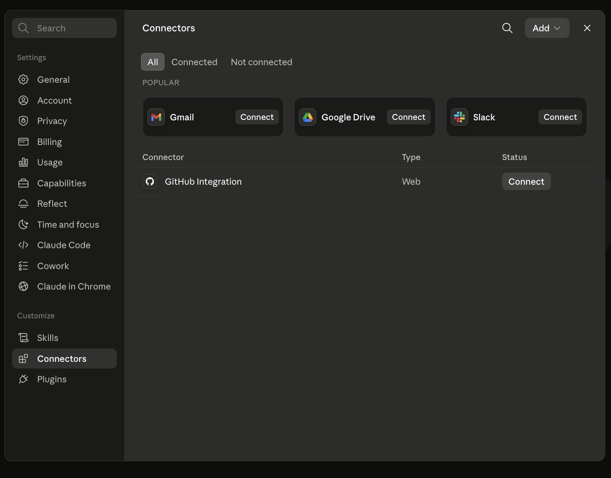Image resolution: width=611 pixels, height=478 pixels.
Task: Switch to the Not connected filter tab
Action: 262,62
